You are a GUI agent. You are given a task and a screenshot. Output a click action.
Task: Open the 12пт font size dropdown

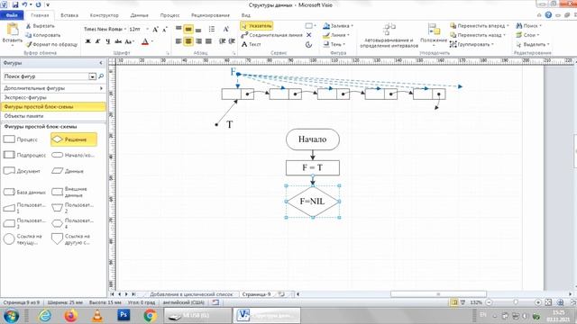pos(147,30)
